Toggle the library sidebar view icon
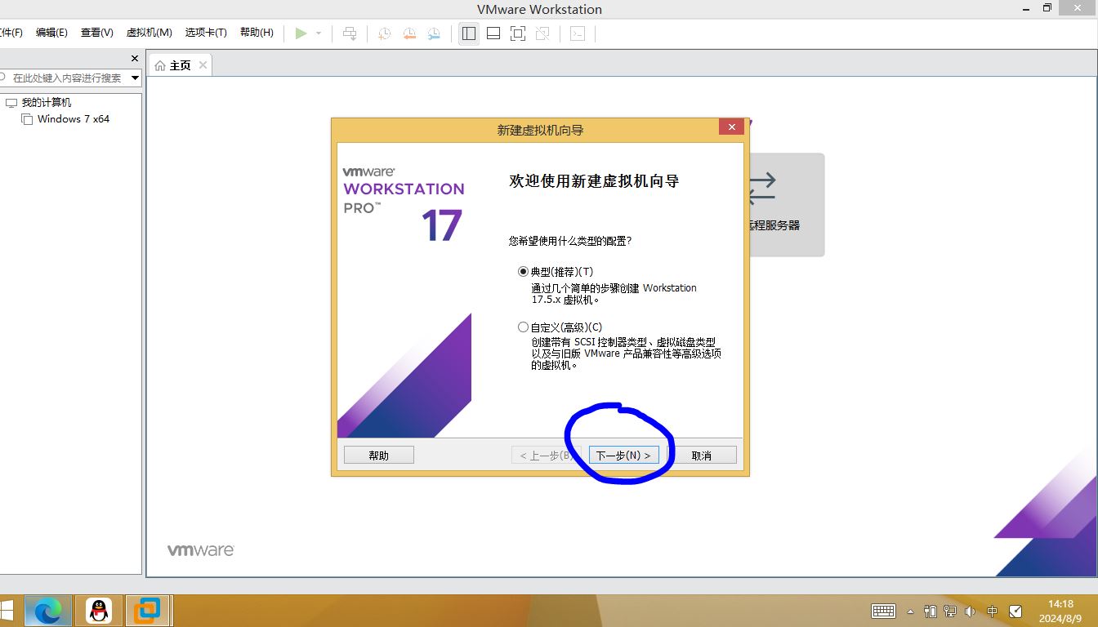This screenshot has width=1098, height=627. coord(468,33)
